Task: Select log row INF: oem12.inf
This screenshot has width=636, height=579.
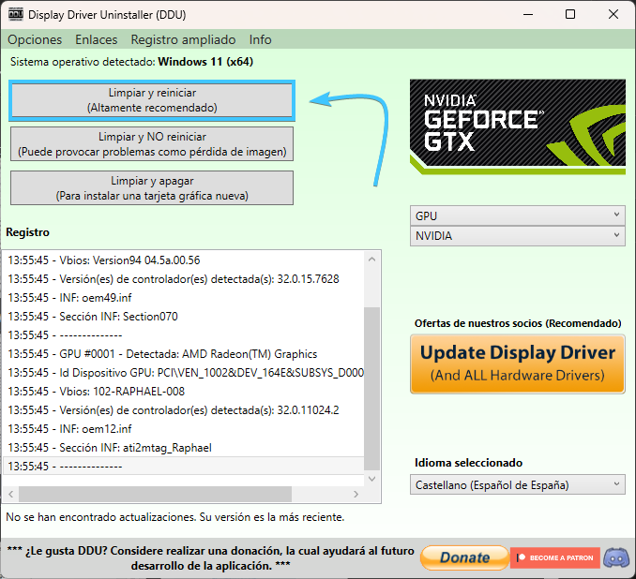Action: pyautogui.click(x=183, y=429)
